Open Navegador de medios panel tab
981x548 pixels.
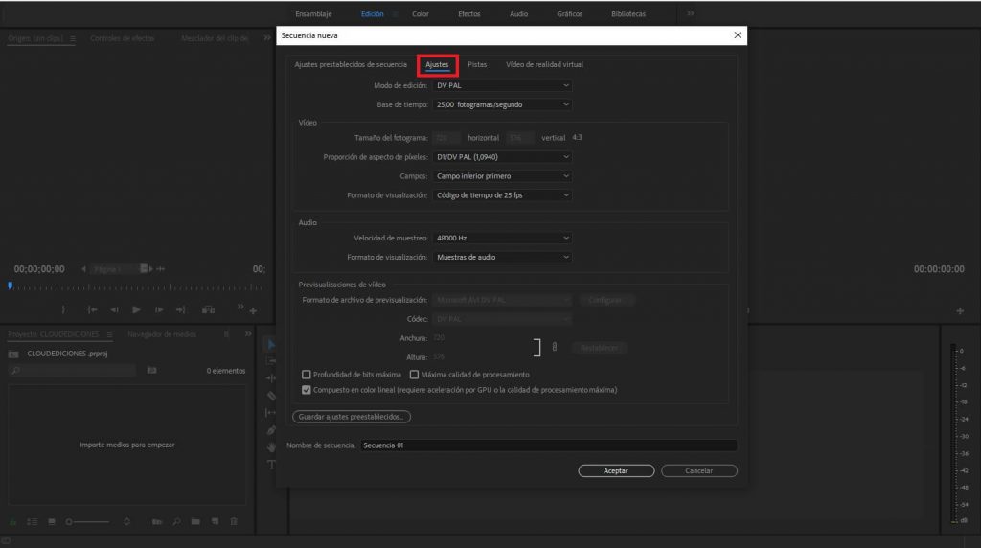162,334
